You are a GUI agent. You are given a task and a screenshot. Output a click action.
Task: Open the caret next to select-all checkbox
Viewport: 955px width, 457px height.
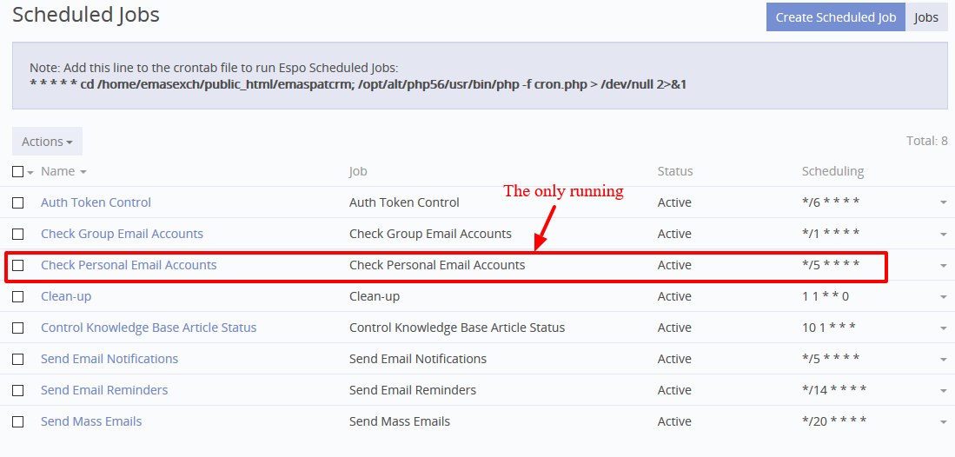click(30, 173)
